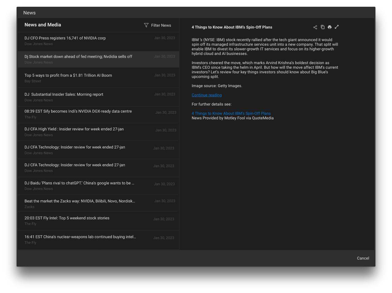Click the share icon above the article

pos(315,27)
